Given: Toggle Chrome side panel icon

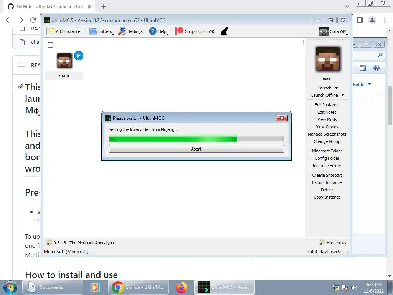Looking at the screenshot, I should click(360, 20).
